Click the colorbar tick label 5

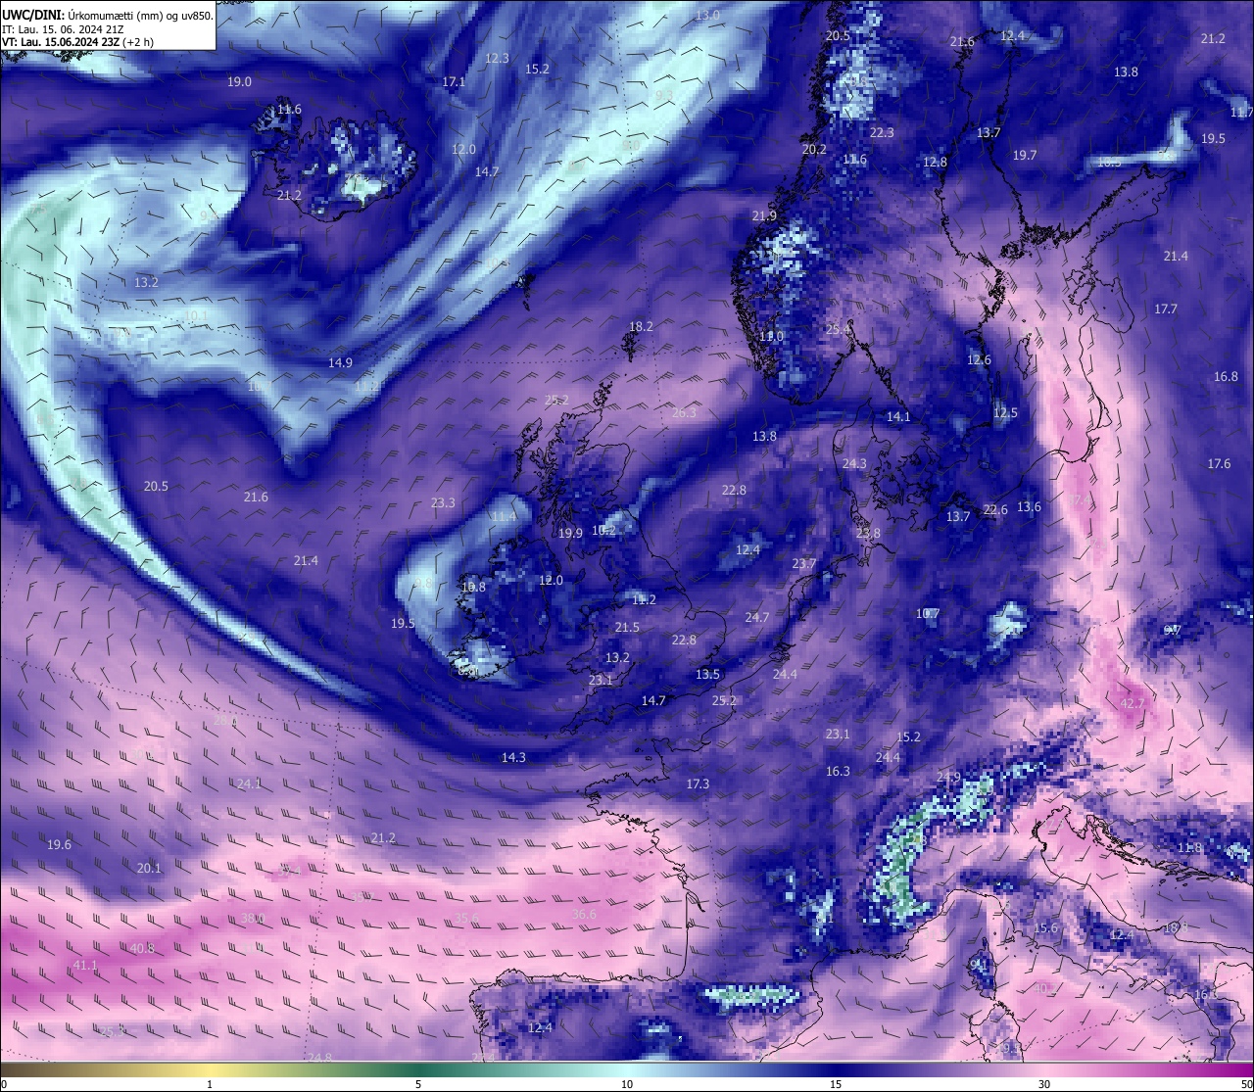(418, 1084)
